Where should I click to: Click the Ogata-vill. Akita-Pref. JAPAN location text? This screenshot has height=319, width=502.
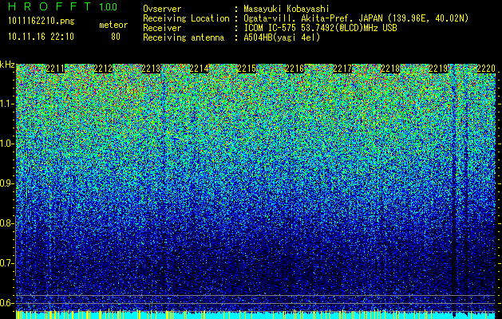click(x=356, y=18)
